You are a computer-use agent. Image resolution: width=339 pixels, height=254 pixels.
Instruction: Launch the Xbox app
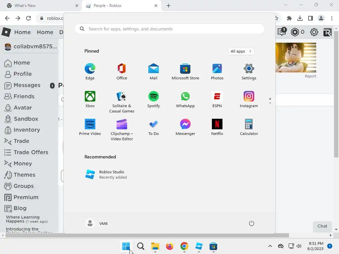click(90, 100)
